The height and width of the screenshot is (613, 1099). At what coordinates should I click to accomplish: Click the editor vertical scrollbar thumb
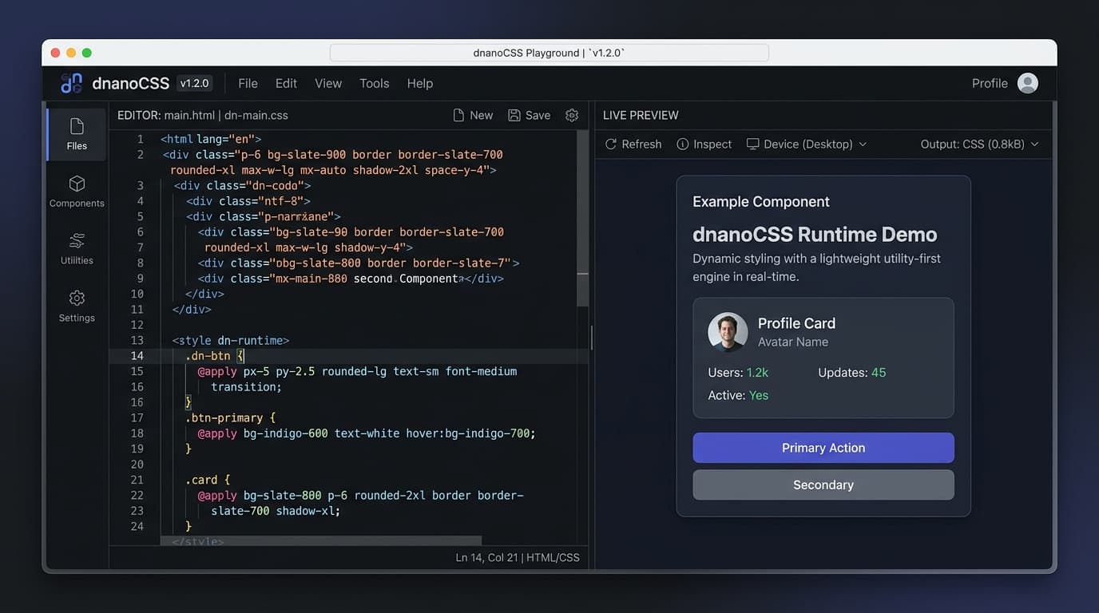click(582, 217)
